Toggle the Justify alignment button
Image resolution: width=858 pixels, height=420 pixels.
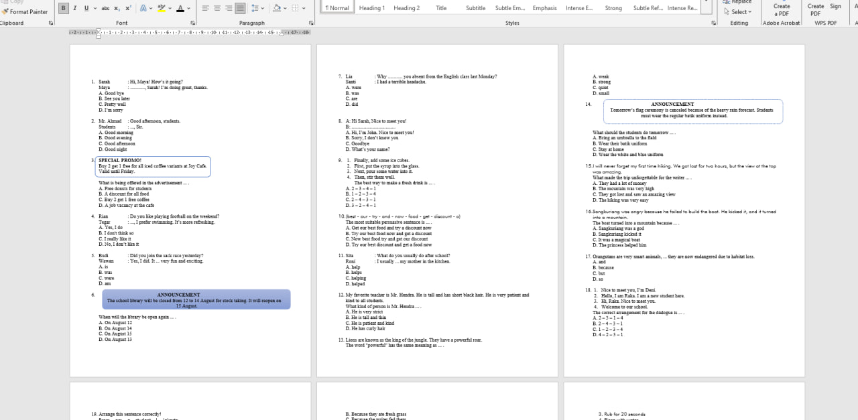(240, 8)
